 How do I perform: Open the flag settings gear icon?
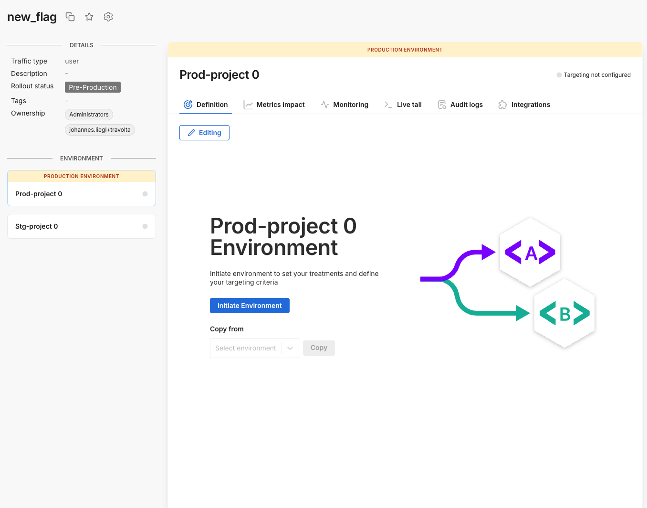click(x=108, y=17)
